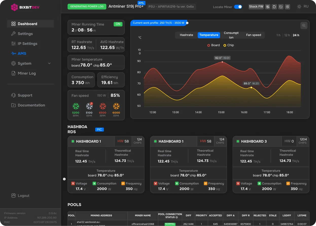This screenshot has height=226, width=316.
Task: Click the Accepted column header
Action: pyautogui.click(x=215, y=216)
